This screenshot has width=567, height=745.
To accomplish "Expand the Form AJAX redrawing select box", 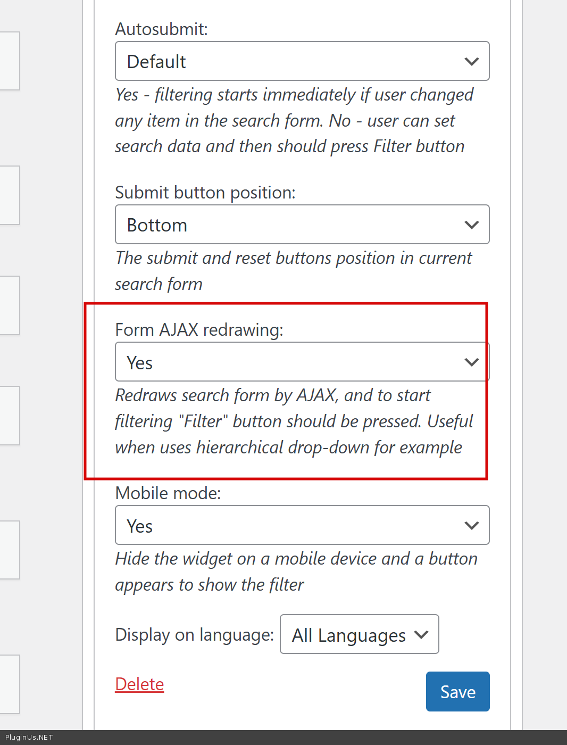I will (287, 362).
